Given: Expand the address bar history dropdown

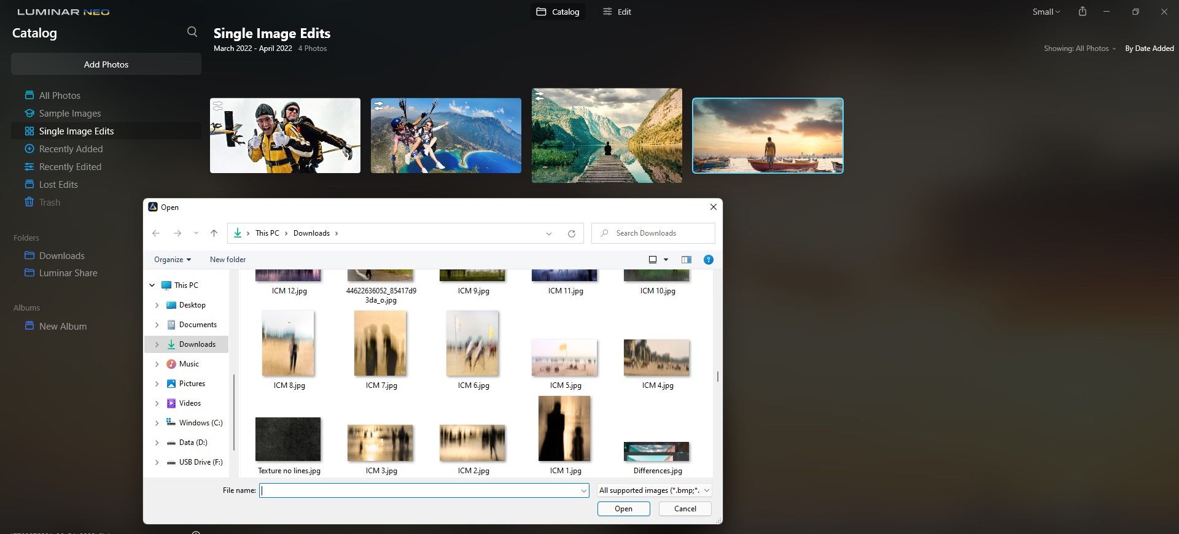Looking at the screenshot, I should [549, 233].
